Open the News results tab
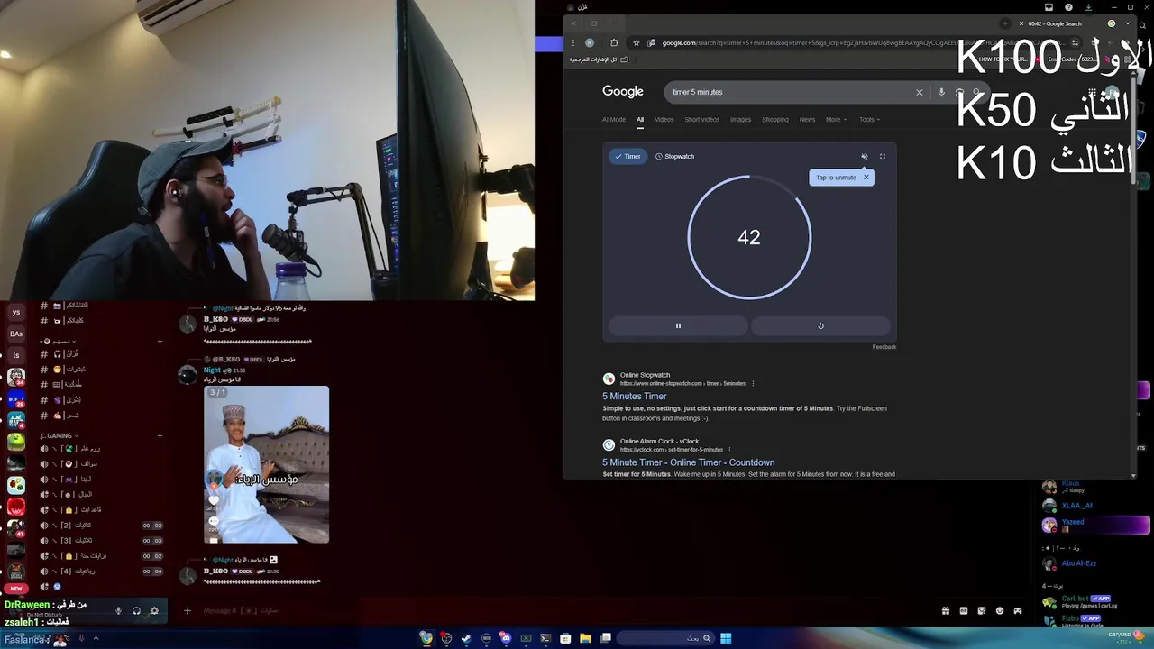The height and width of the screenshot is (649, 1154). coord(807,119)
